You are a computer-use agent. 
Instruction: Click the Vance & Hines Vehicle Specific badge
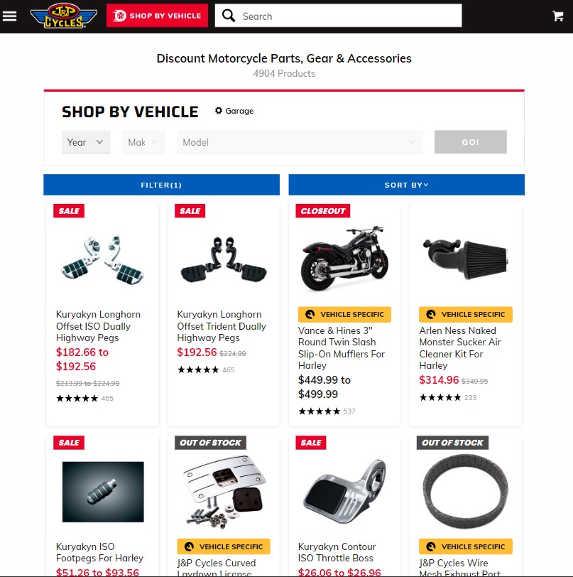tap(344, 314)
